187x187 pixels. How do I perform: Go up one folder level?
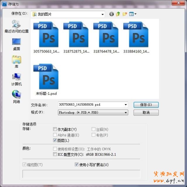(x=118, y=14)
